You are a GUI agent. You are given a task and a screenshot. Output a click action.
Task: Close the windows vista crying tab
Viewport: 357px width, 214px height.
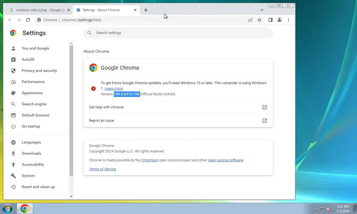[69, 10]
